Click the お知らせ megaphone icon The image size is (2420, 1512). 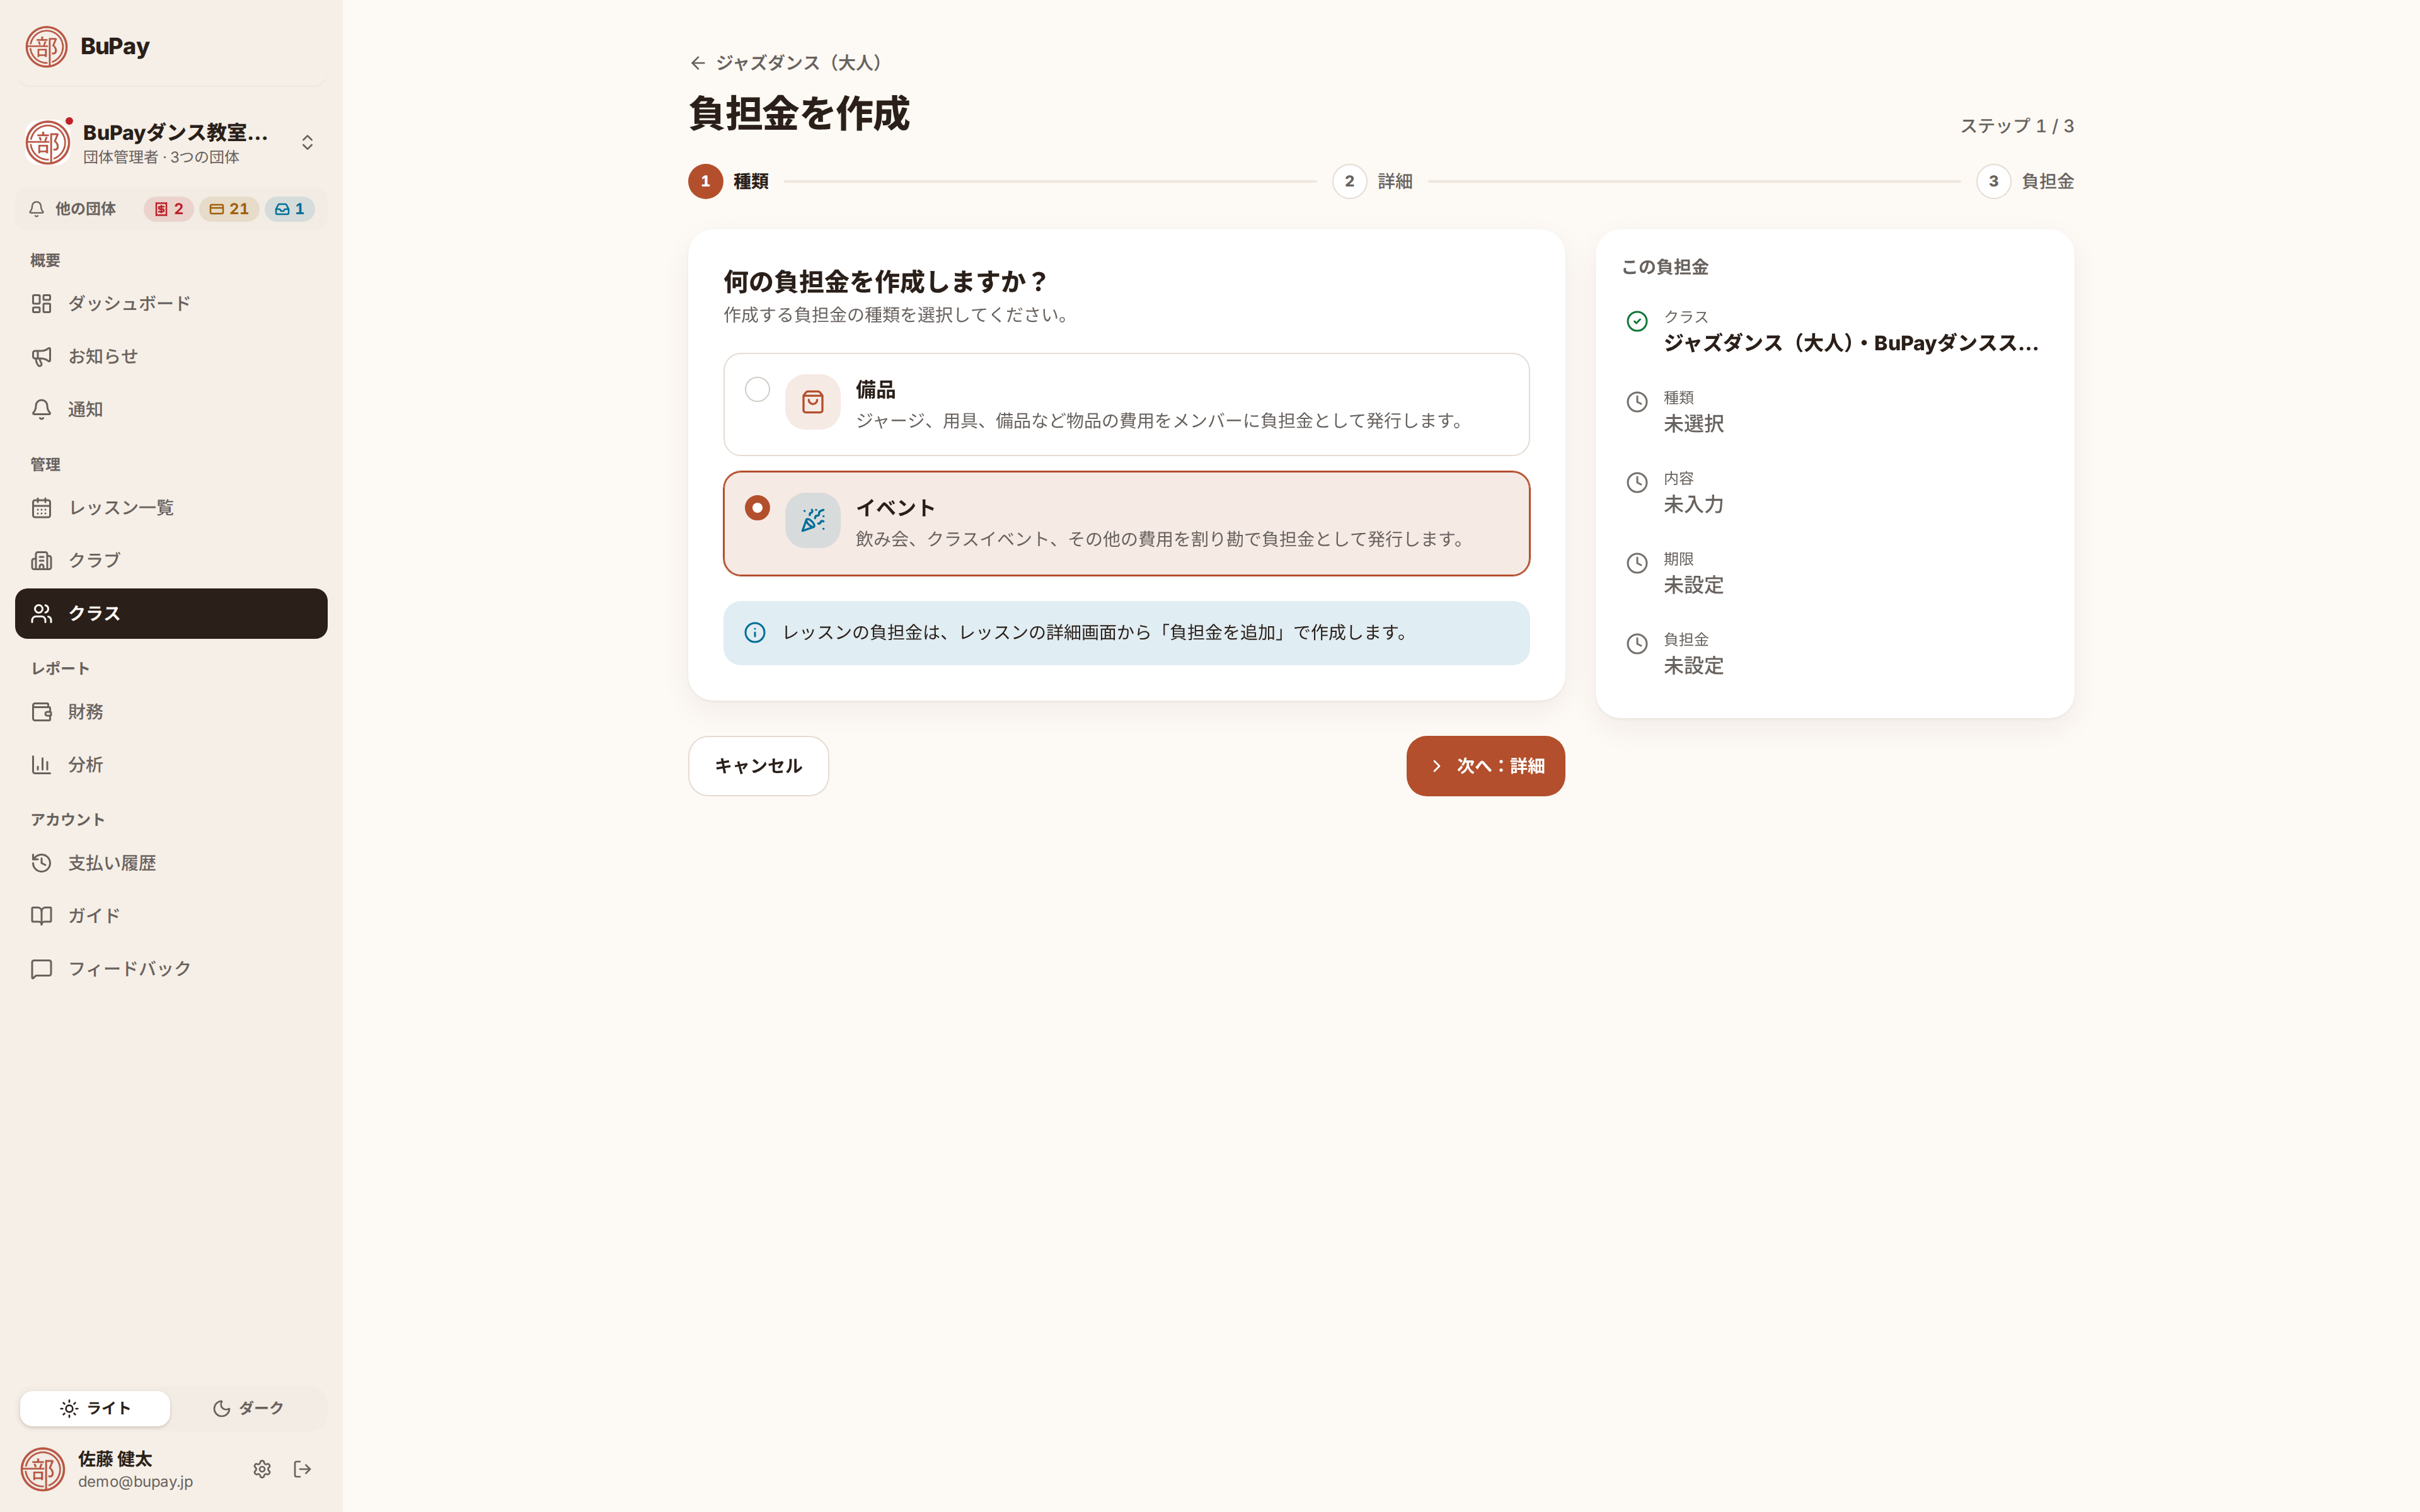[x=41, y=356]
